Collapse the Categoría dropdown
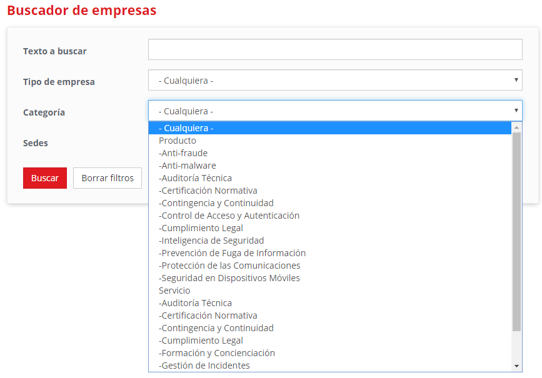The height and width of the screenshot is (378, 542). coord(334,111)
